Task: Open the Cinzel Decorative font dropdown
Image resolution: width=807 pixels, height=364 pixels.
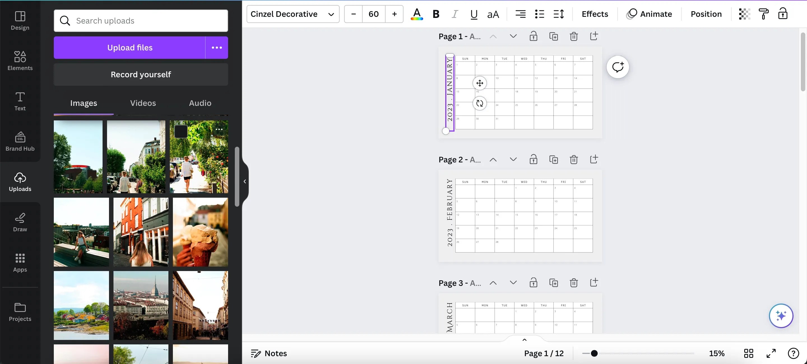Action: click(293, 14)
